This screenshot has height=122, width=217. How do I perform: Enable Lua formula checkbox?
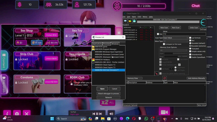190,38
